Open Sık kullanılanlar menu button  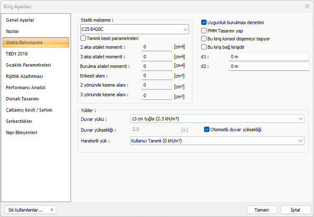(30, 210)
